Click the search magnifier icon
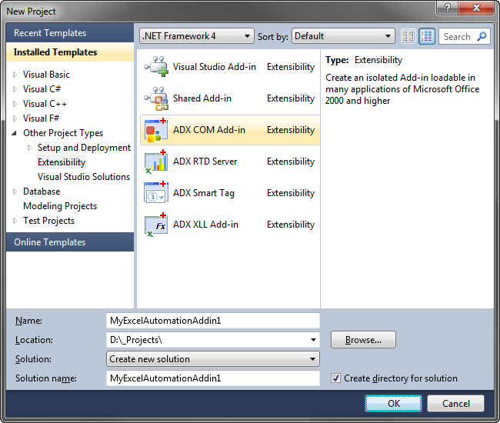 [x=482, y=36]
